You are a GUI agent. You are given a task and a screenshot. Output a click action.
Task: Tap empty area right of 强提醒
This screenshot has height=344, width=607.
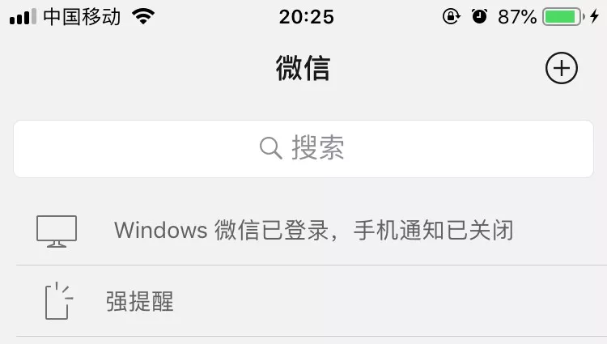[x=387, y=301]
